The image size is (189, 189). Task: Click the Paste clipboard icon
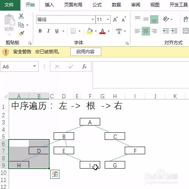10,20
